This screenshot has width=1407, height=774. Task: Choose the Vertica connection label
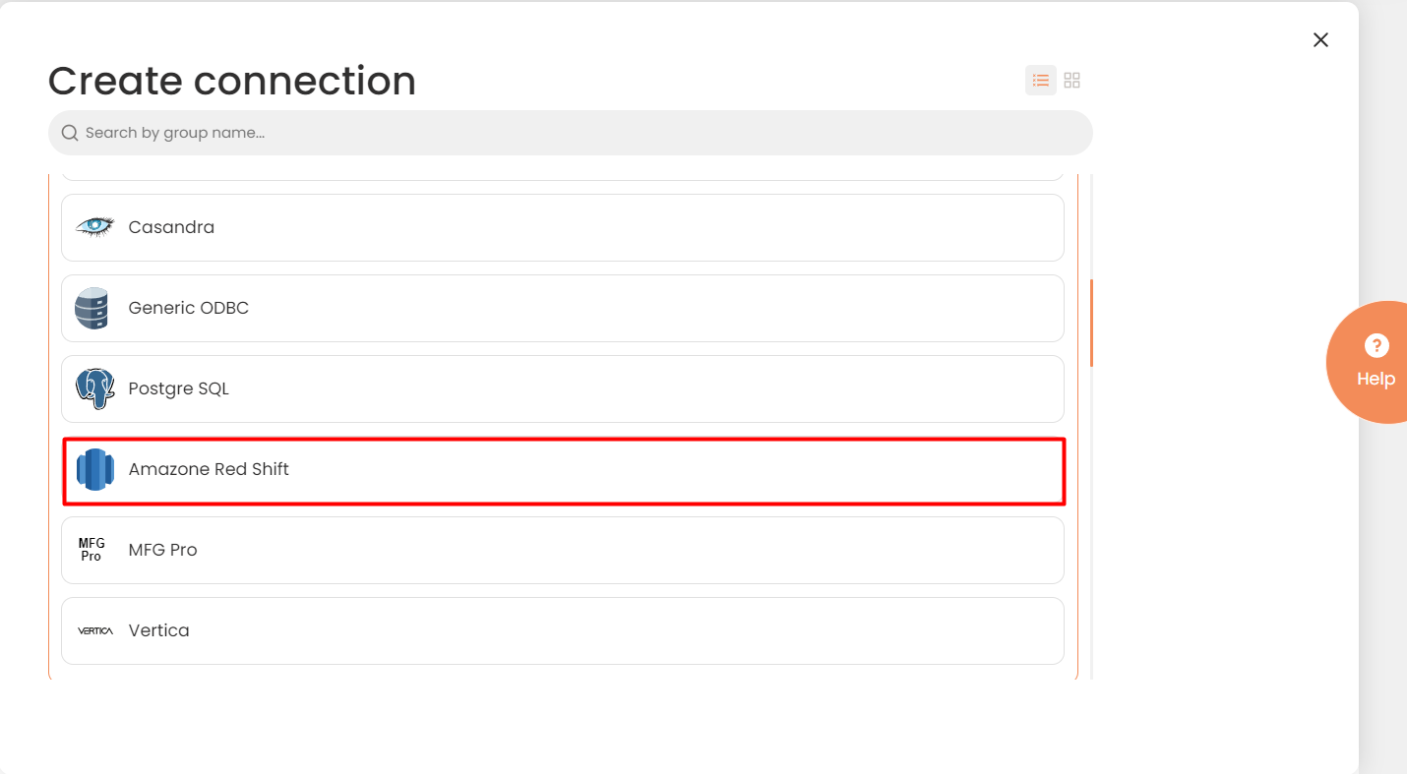point(159,630)
